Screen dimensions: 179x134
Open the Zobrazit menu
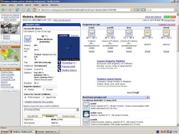20,5
